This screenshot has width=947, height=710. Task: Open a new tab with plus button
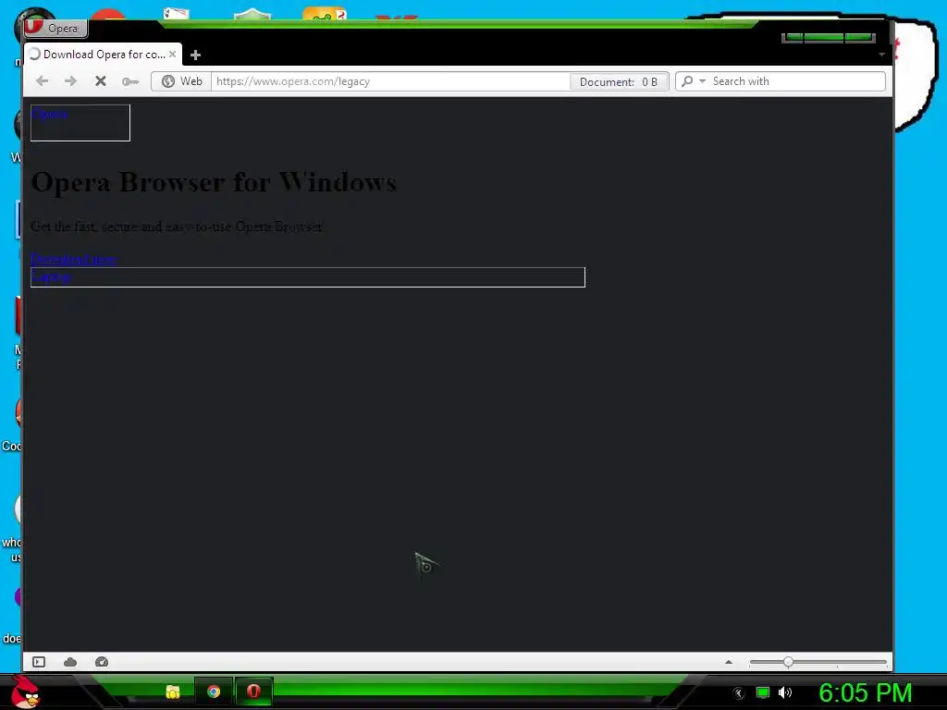pos(195,55)
